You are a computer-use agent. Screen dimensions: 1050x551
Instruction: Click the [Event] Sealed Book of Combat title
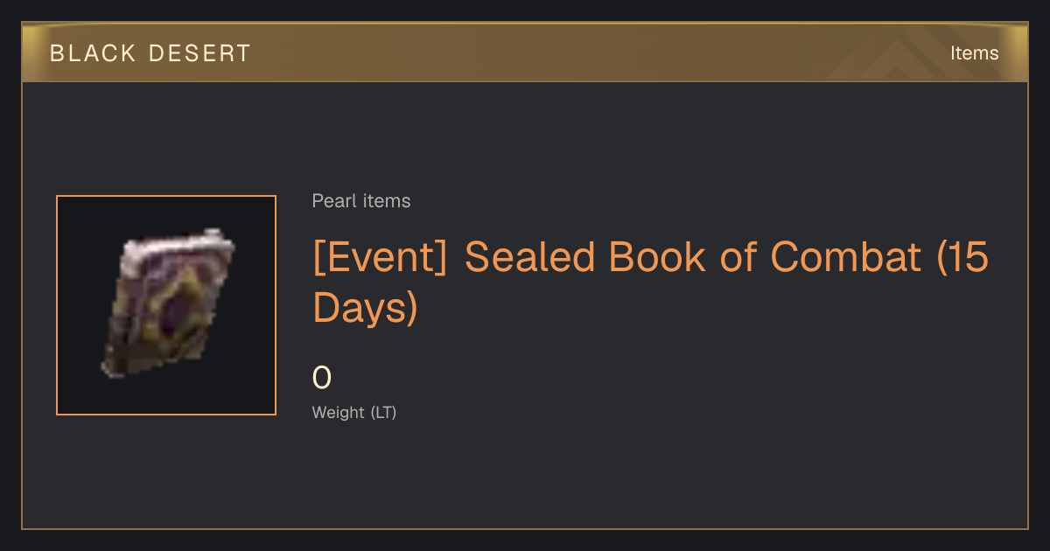(x=651, y=282)
